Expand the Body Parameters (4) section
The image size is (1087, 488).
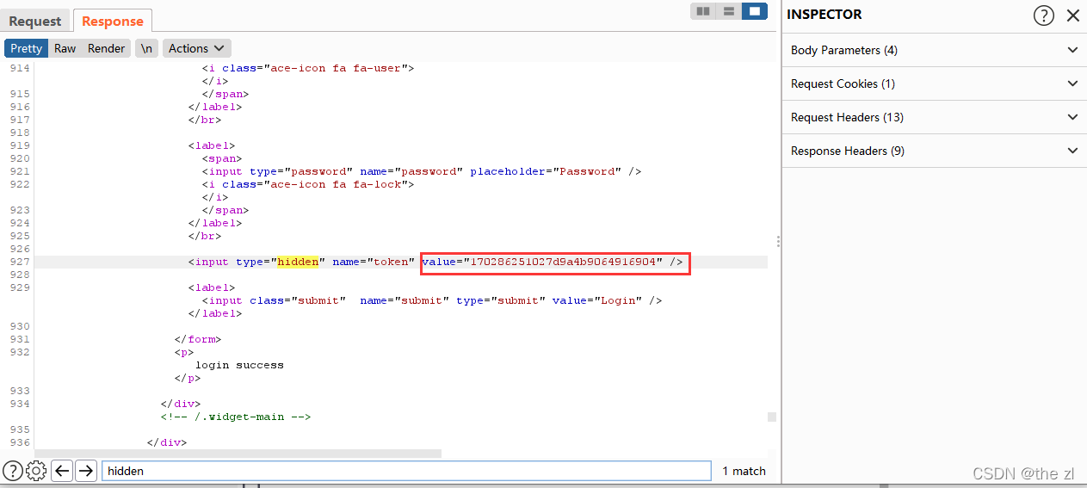click(x=934, y=50)
